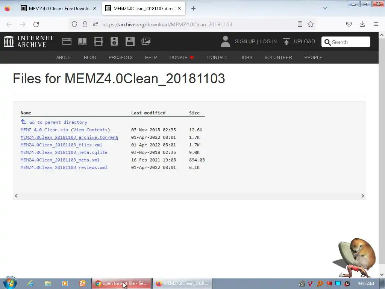This screenshot has height=289, width=385.
Task: Click the site security padlock icon
Action: coord(85,24)
